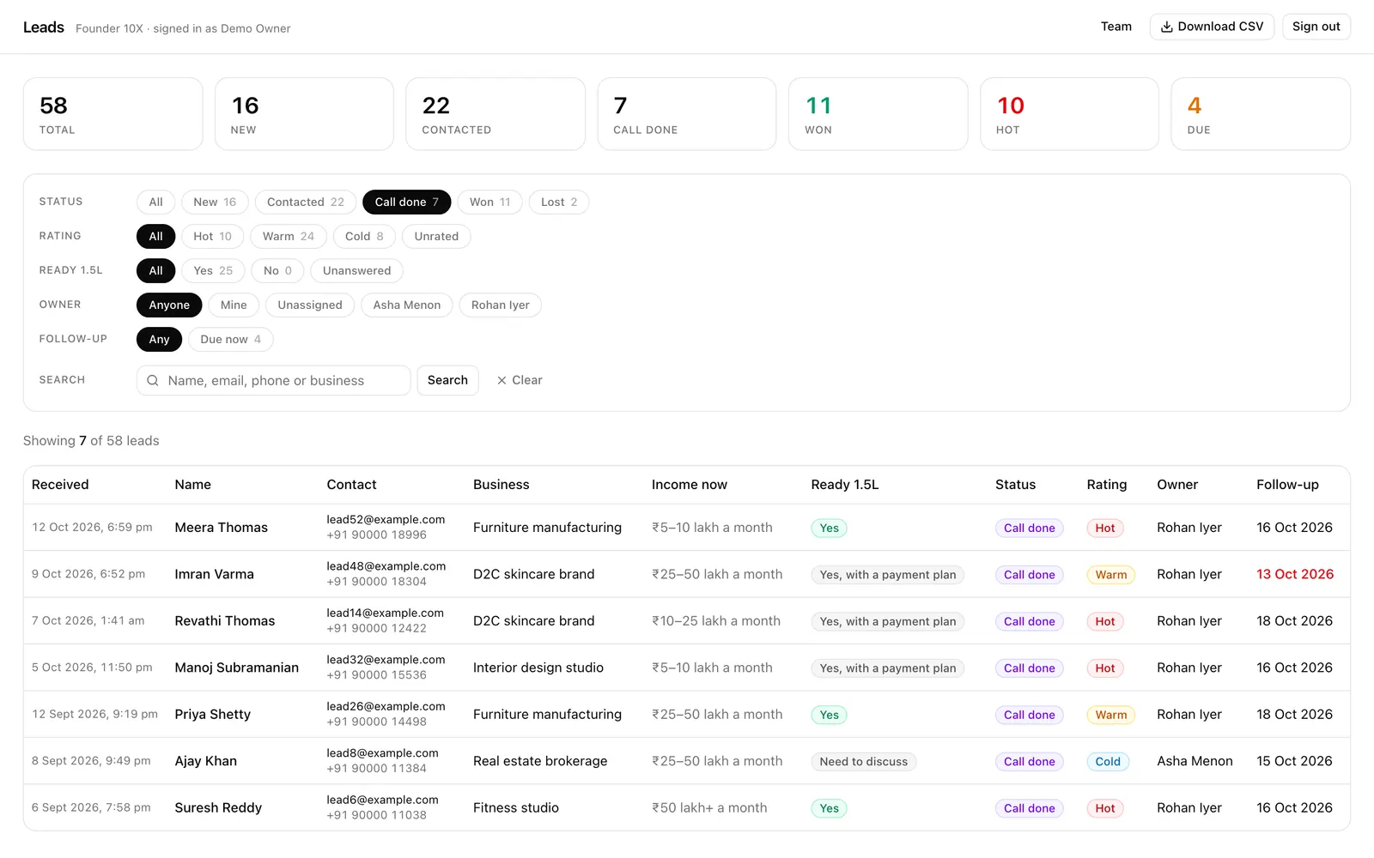The height and width of the screenshot is (858, 1374).
Task: Filter Ready 1.5L by Yes 25
Action: click(x=213, y=270)
